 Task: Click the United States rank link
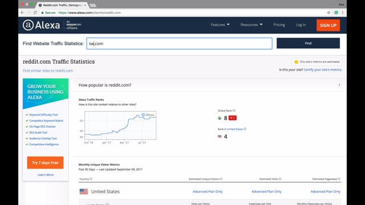click(235, 129)
